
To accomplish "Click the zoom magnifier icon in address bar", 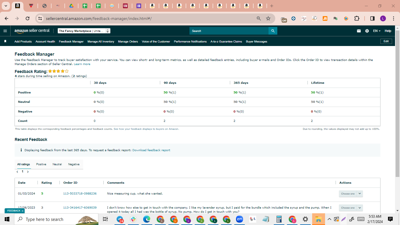I will tap(259, 18).
